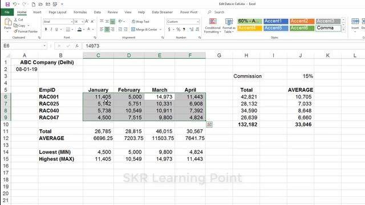Click the Search box in the ribbon
Viewport: 365px width, 205px height.
coord(216,12)
